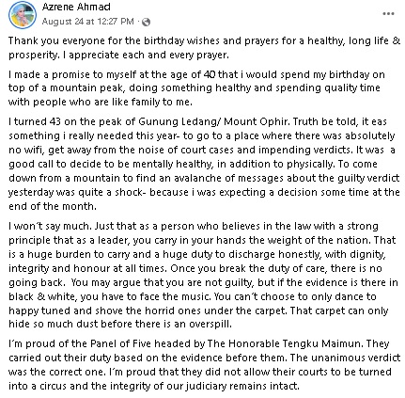405x398 pixels.
Task: Visit the Azrene Ahmad profile name link
Action: (x=76, y=7)
